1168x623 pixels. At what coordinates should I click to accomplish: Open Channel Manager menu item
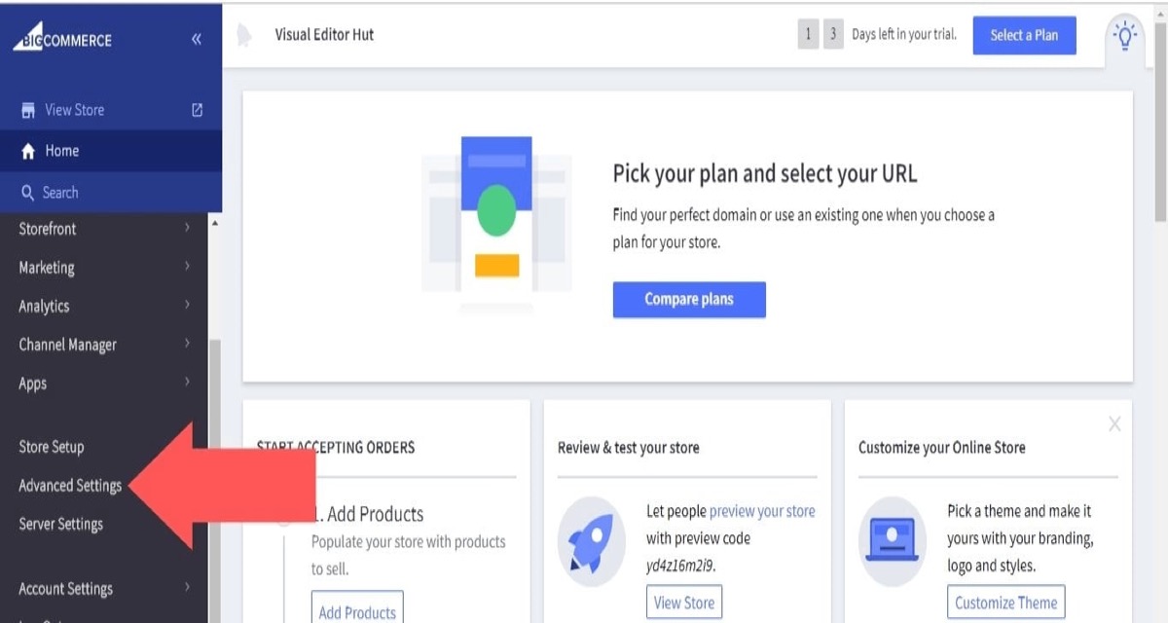[68, 345]
